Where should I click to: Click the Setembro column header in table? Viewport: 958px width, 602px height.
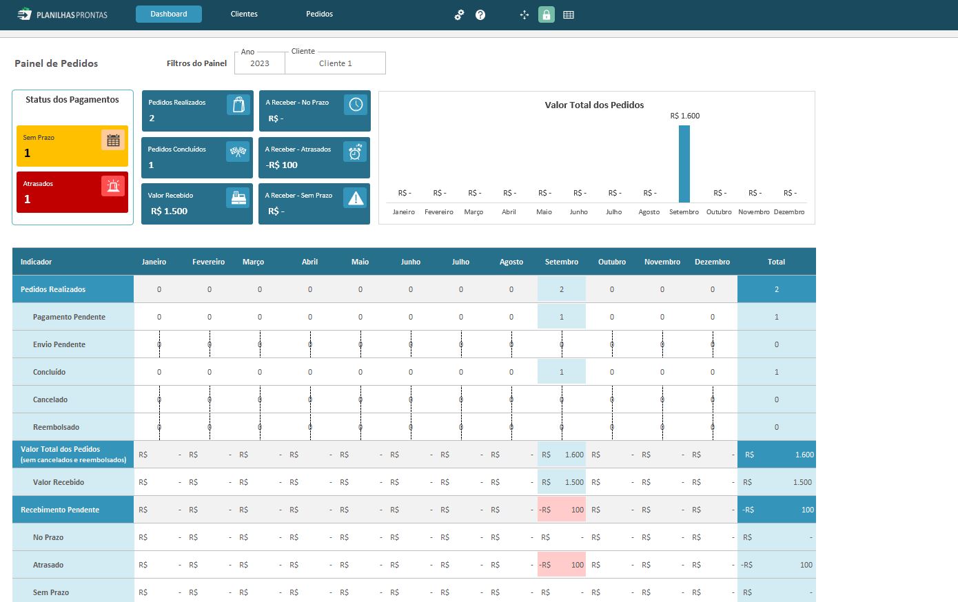pyautogui.click(x=562, y=262)
